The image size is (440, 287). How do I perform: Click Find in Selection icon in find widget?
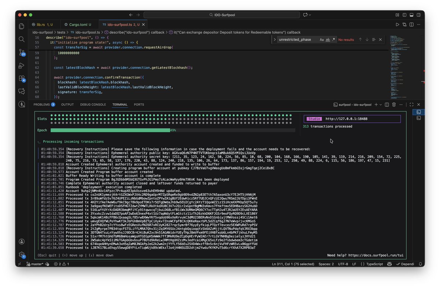pyautogui.click(x=374, y=40)
